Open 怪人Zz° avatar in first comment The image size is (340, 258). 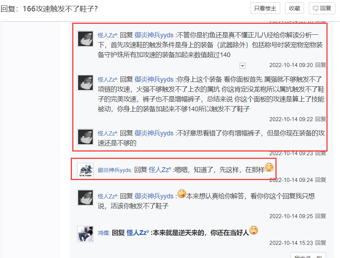[x=85, y=38]
